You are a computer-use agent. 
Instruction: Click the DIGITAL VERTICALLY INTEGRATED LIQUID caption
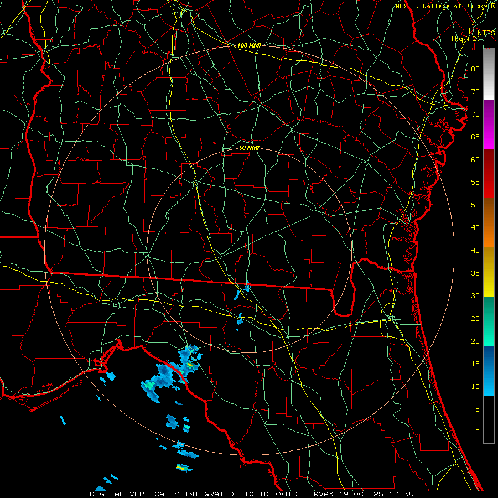(x=175, y=494)
